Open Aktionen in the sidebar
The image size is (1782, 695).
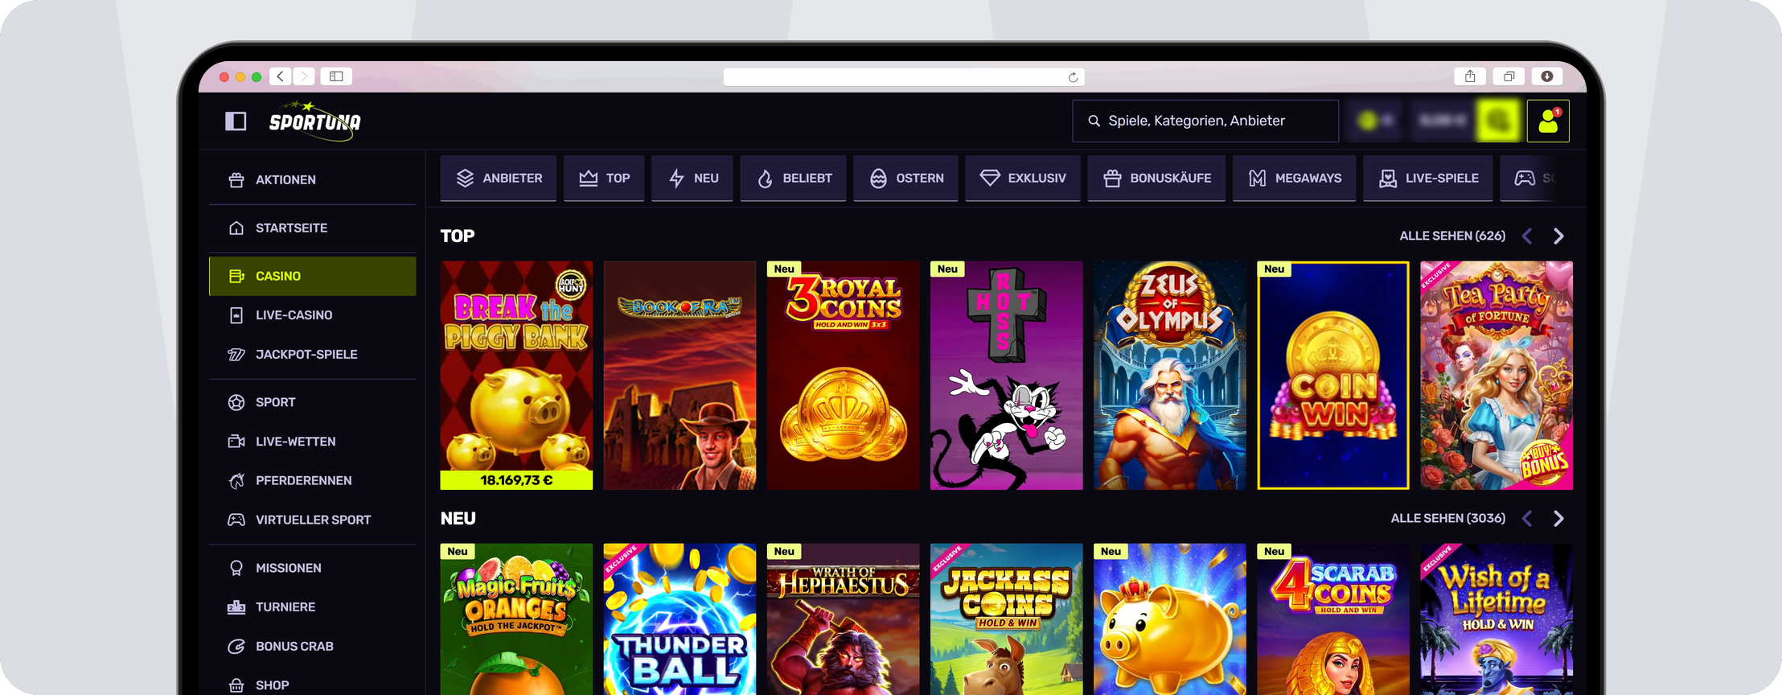point(313,179)
